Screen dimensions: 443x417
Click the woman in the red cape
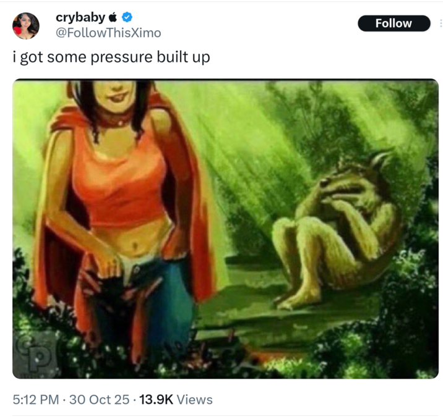point(124,204)
